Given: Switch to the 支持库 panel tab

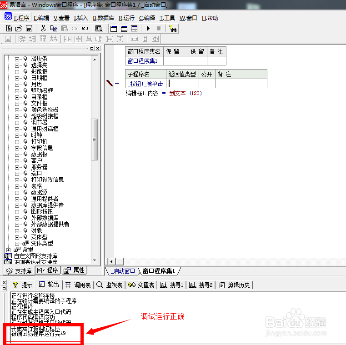Looking at the screenshot, I should 19,270.
